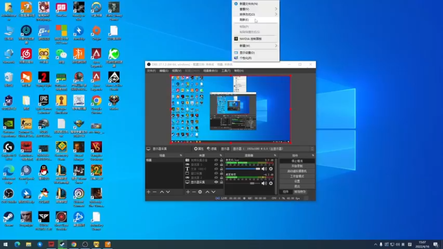Choose 刷新(E) in context menu

[256, 20]
